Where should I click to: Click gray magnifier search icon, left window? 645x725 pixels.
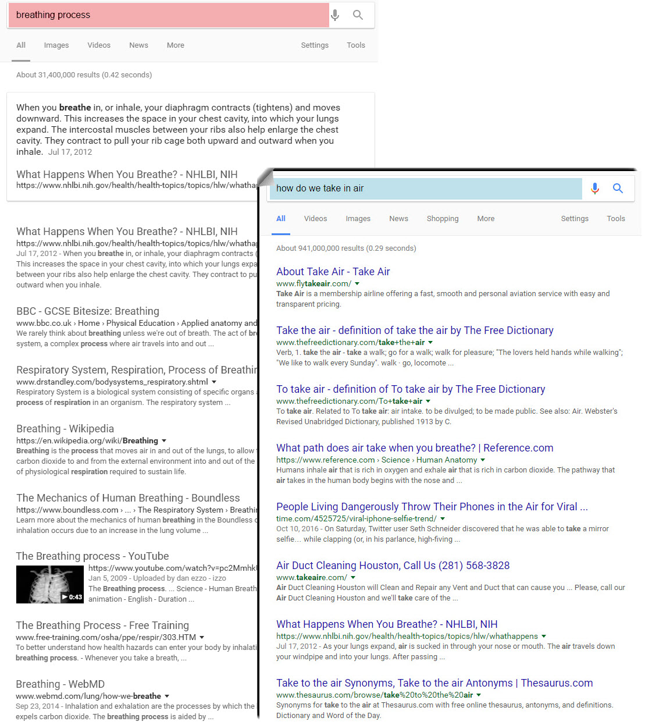point(358,15)
